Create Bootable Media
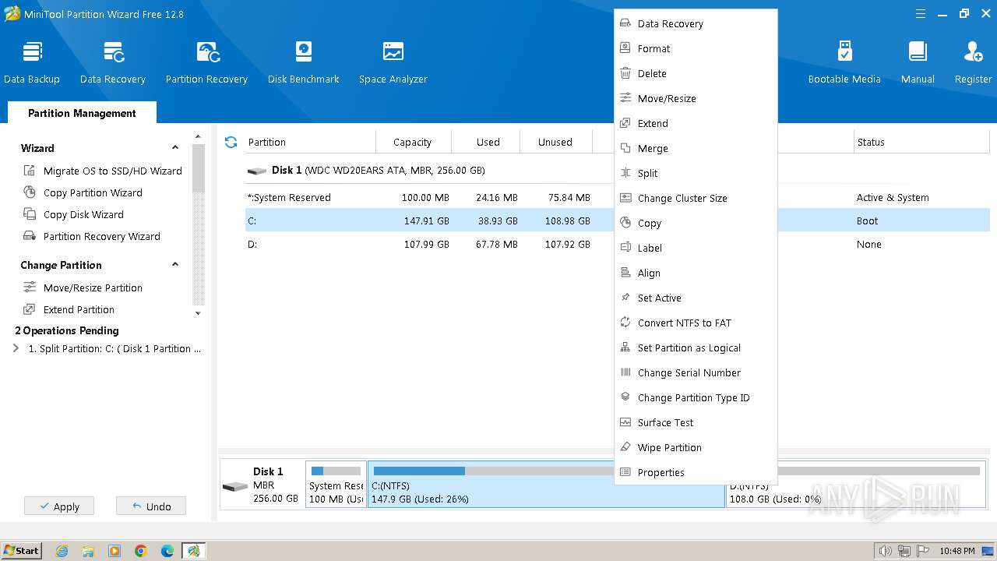Screen dimensions: 997x561 [844, 62]
